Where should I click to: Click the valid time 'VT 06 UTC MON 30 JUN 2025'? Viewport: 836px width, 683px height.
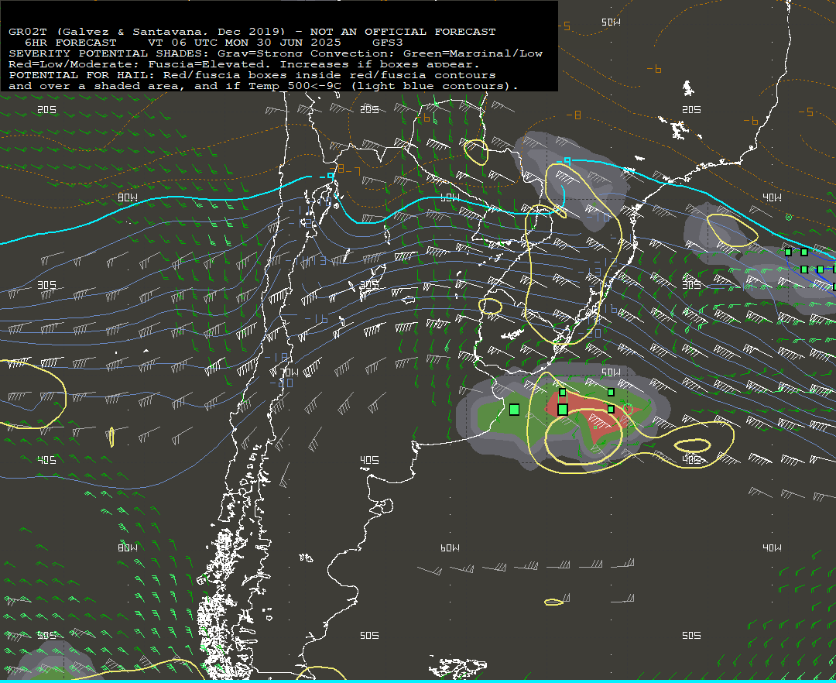[244, 43]
